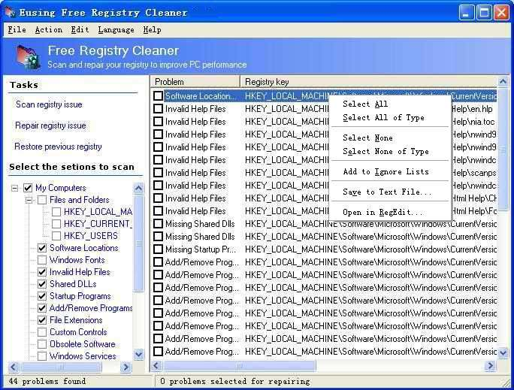Uncheck Startup Programs checkbox
The image size is (514, 390).
42,296
